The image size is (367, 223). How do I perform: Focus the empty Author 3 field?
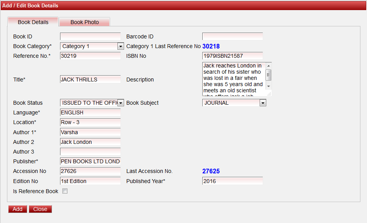pos(90,152)
